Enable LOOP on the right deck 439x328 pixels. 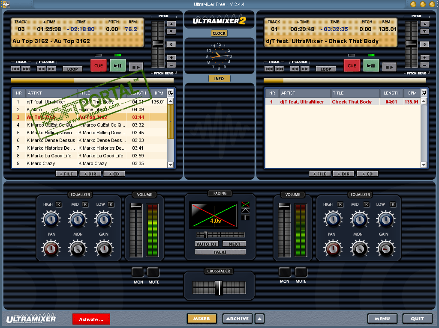[x=326, y=69]
